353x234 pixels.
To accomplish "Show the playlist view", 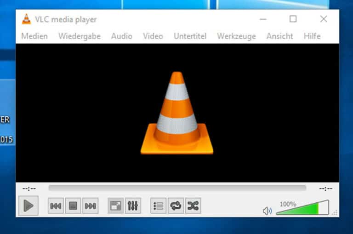I will coord(158,205).
